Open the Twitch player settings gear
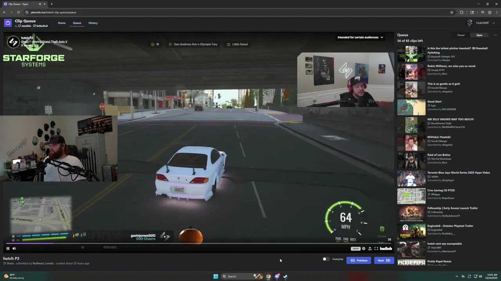Image resolution: width=501 pixels, height=281 pixels. tap(364, 249)
